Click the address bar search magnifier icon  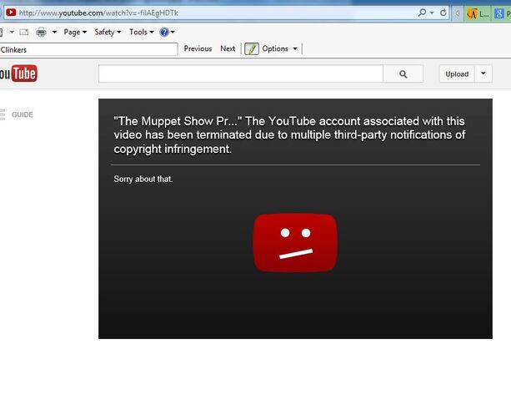(x=422, y=13)
